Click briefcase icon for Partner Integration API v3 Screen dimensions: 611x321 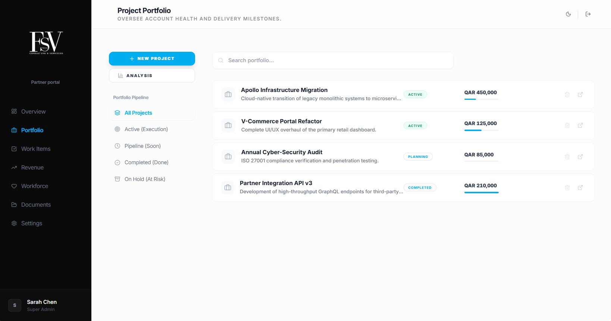[x=228, y=188]
